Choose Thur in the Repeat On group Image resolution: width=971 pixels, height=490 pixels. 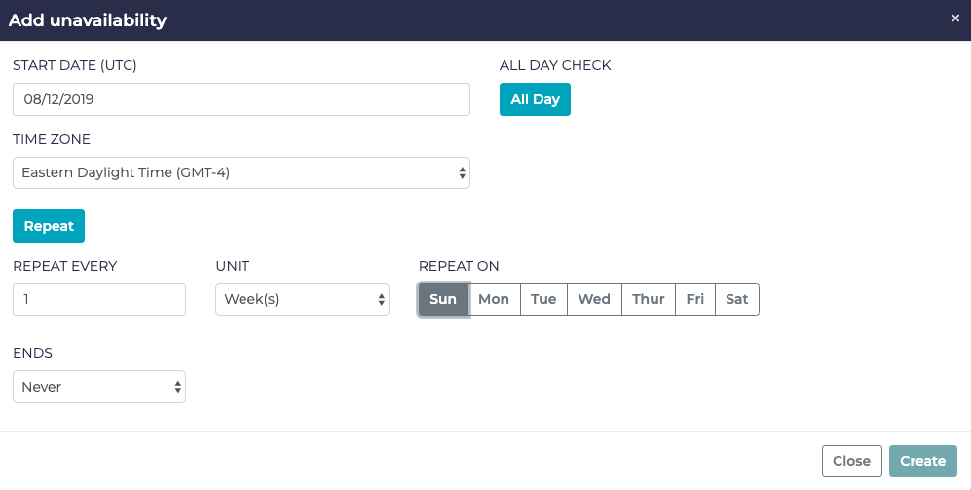[x=648, y=299]
